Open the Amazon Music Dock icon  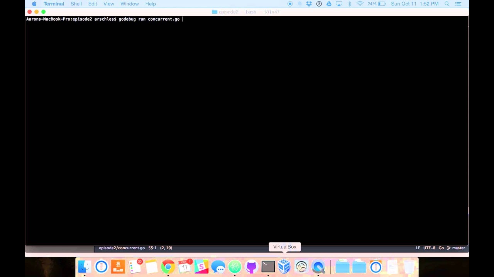tap(118, 267)
